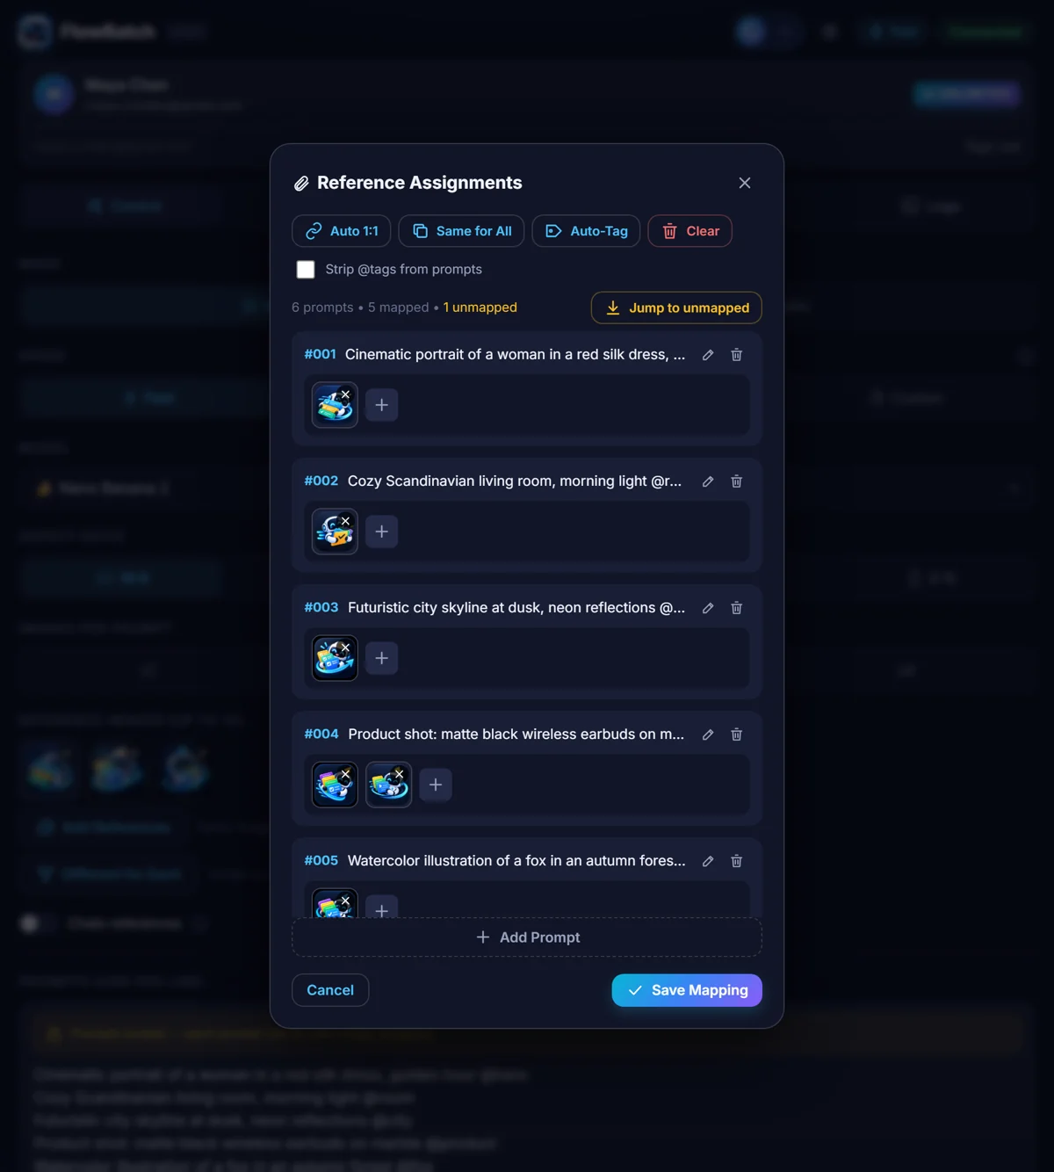Edit prompt #004 with the pencil icon
Image resolution: width=1054 pixels, height=1172 pixels.
click(x=708, y=734)
